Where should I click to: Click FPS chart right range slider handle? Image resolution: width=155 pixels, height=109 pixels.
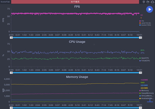click(x=140, y=38)
